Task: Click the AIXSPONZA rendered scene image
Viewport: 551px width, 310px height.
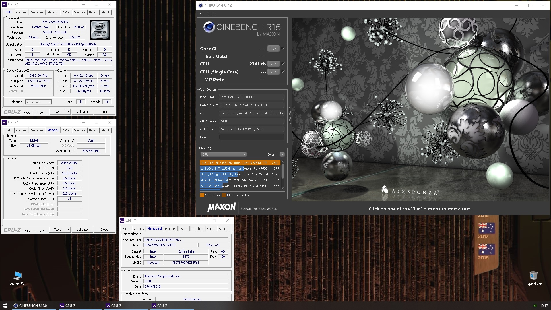Action: [420, 109]
